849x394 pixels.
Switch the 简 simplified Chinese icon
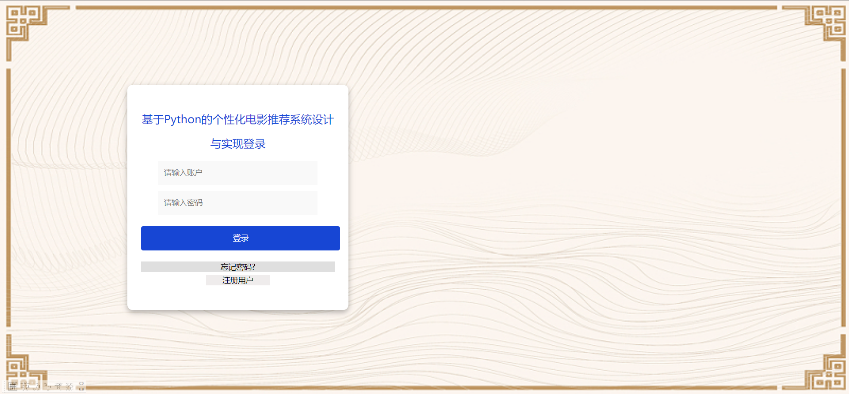coord(58,386)
